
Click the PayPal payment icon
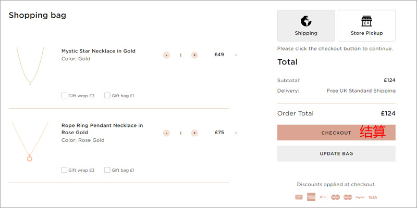[x=360, y=197]
